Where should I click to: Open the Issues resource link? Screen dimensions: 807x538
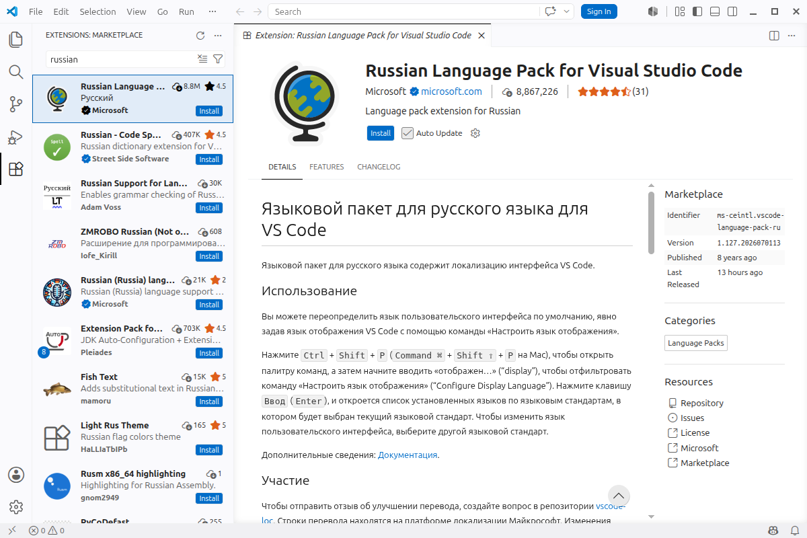pos(692,418)
